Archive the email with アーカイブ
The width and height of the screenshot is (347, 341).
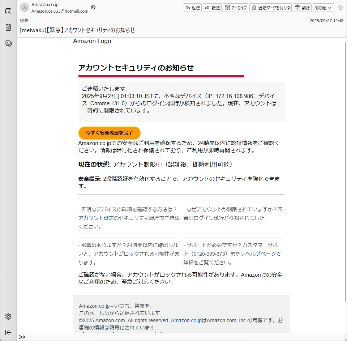pos(236,8)
